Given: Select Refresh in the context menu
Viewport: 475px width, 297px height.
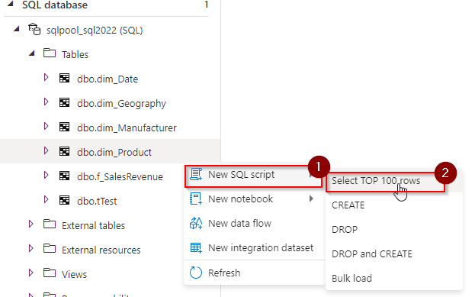Looking at the screenshot, I should [255, 273].
